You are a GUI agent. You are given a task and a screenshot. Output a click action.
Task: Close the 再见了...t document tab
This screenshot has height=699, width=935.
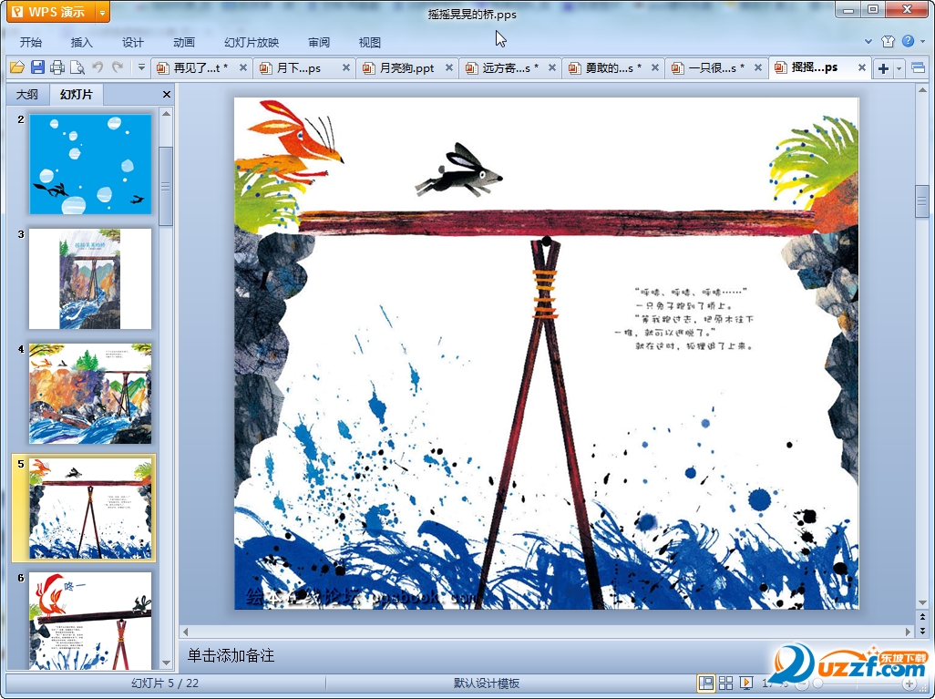[242, 68]
